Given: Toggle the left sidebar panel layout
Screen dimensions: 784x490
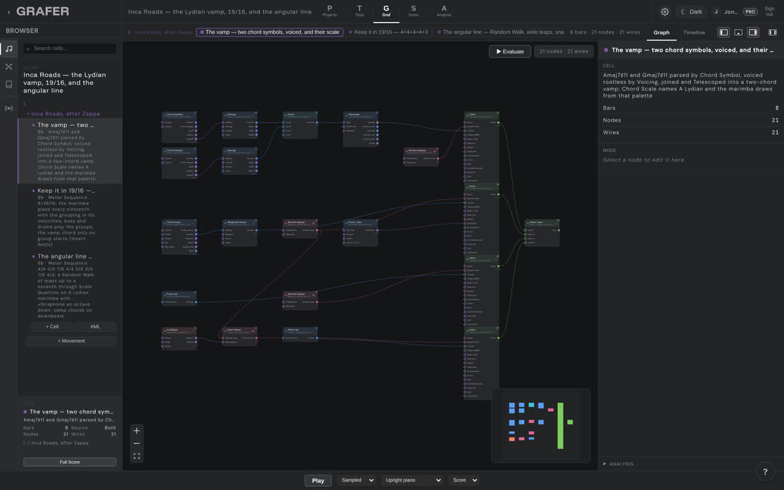Looking at the screenshot, I should tap(723, 32).
